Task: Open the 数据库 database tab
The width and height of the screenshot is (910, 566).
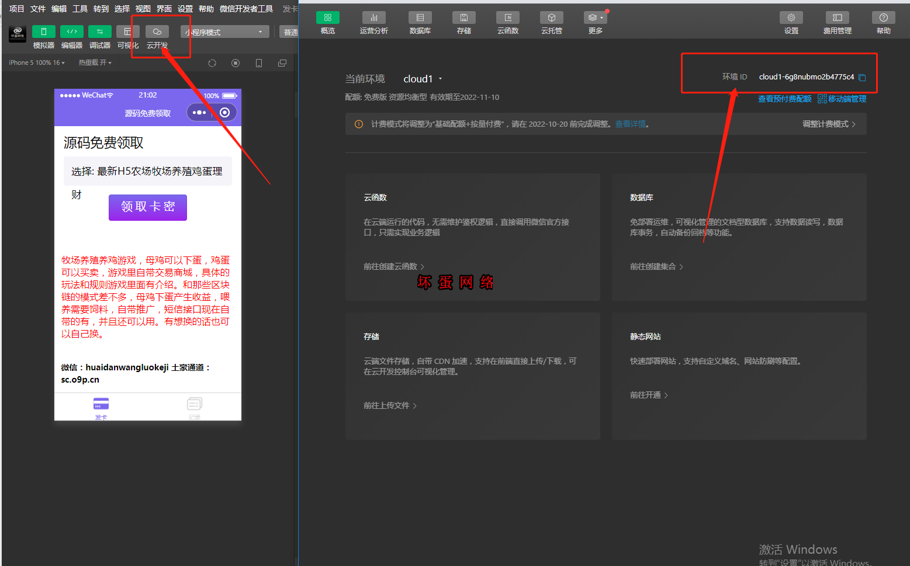Action: pos(420,23)
